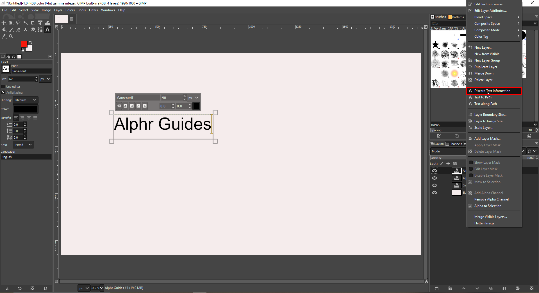Screen dimensions: 539x293
Task: Select the Smudge tool
Action: click(33, 30)
